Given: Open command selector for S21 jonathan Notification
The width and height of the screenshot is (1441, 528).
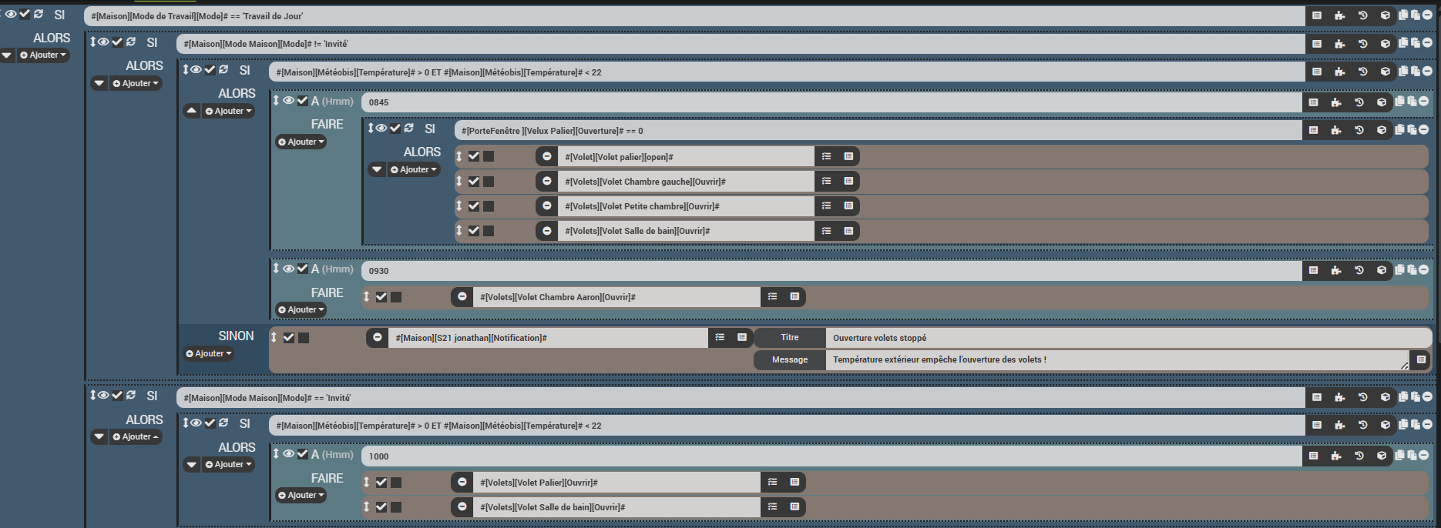Looking at the screenshot, I should [x=742, y=337].
